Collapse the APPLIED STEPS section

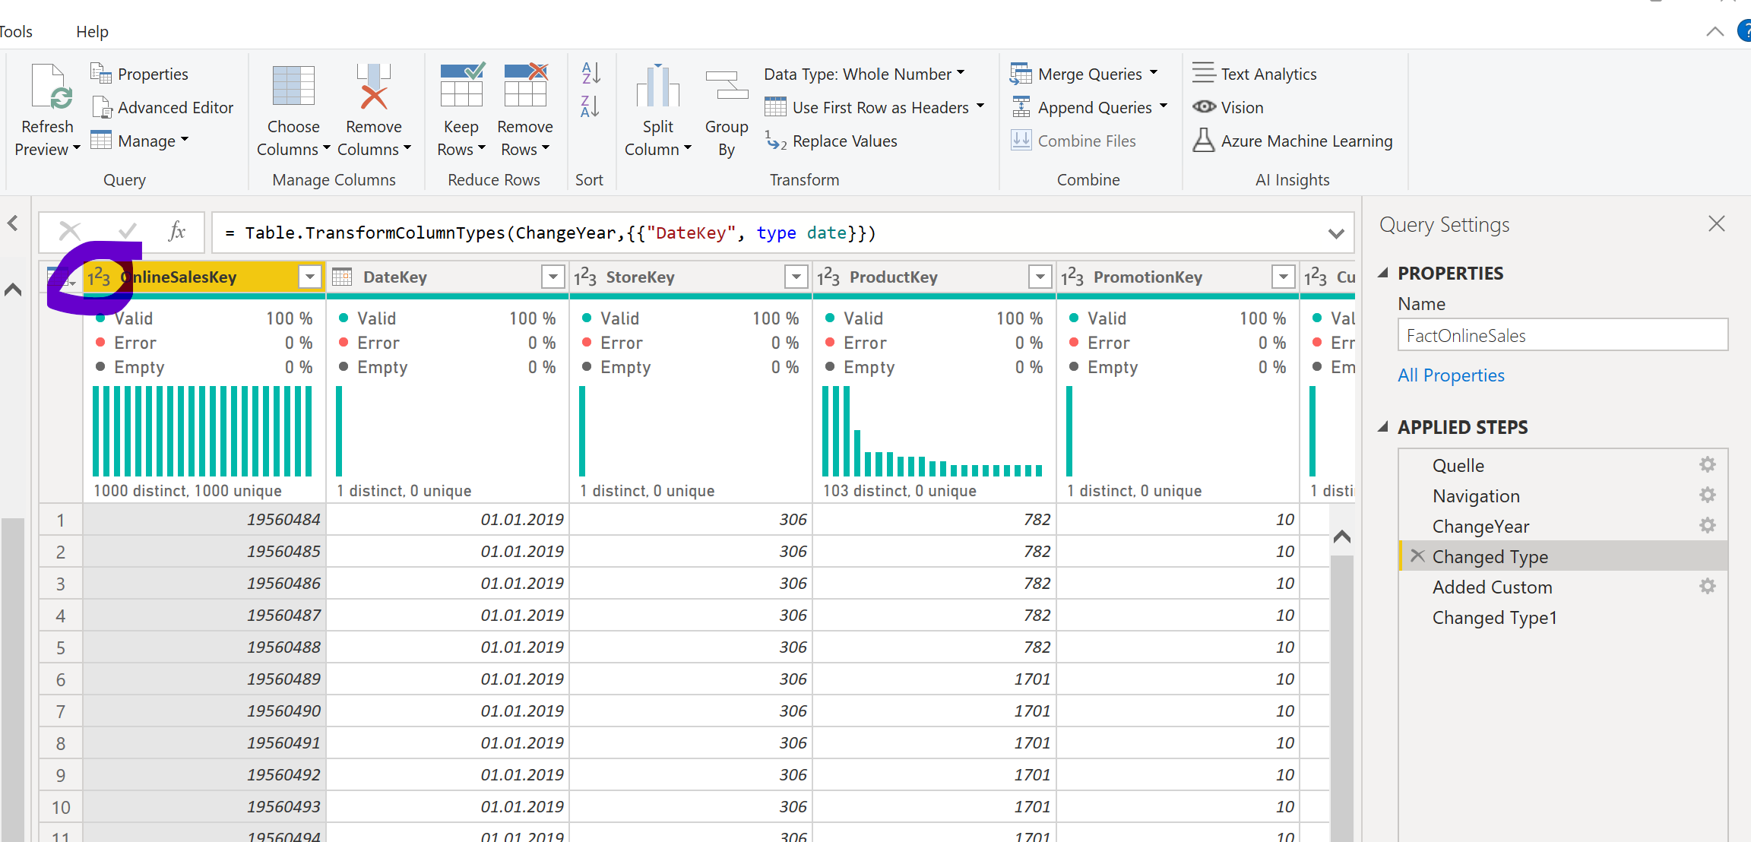tap(1383, 427)
